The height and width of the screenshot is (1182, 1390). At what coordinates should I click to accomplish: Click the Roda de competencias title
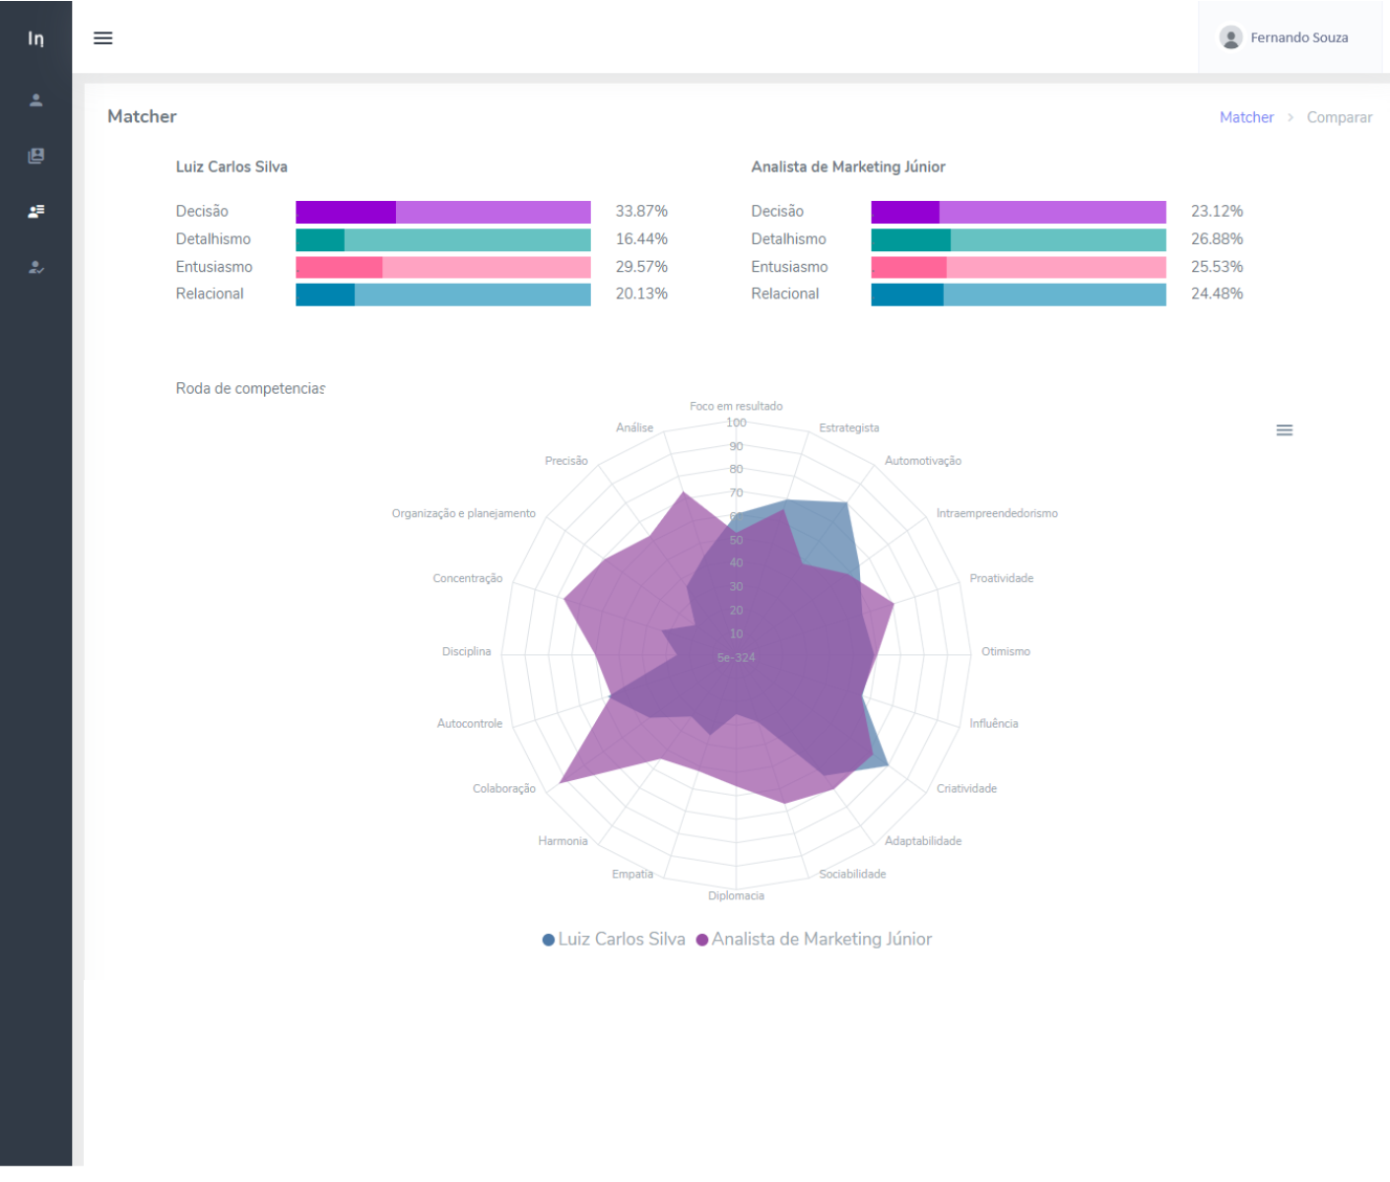point(250,388)
